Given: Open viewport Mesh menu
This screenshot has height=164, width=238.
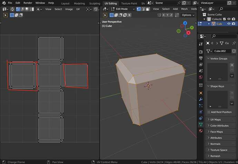Looking at the screenshot, I should click(x=185, y=9).
